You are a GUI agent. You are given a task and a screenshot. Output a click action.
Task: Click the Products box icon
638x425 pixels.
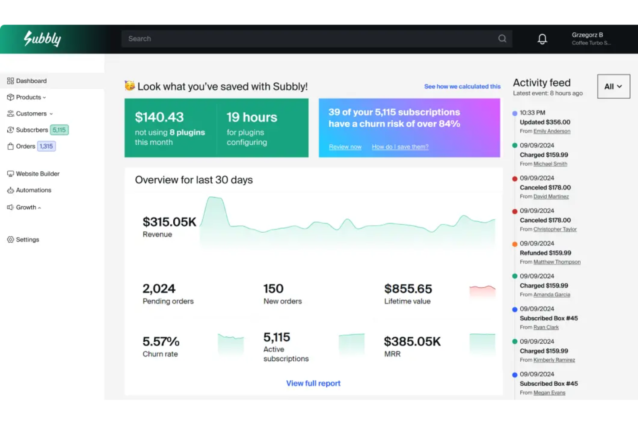coord(10,97)
